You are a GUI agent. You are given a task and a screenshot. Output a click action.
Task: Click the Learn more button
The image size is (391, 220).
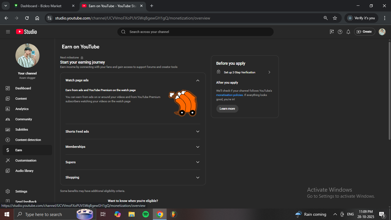click(227, 109)
